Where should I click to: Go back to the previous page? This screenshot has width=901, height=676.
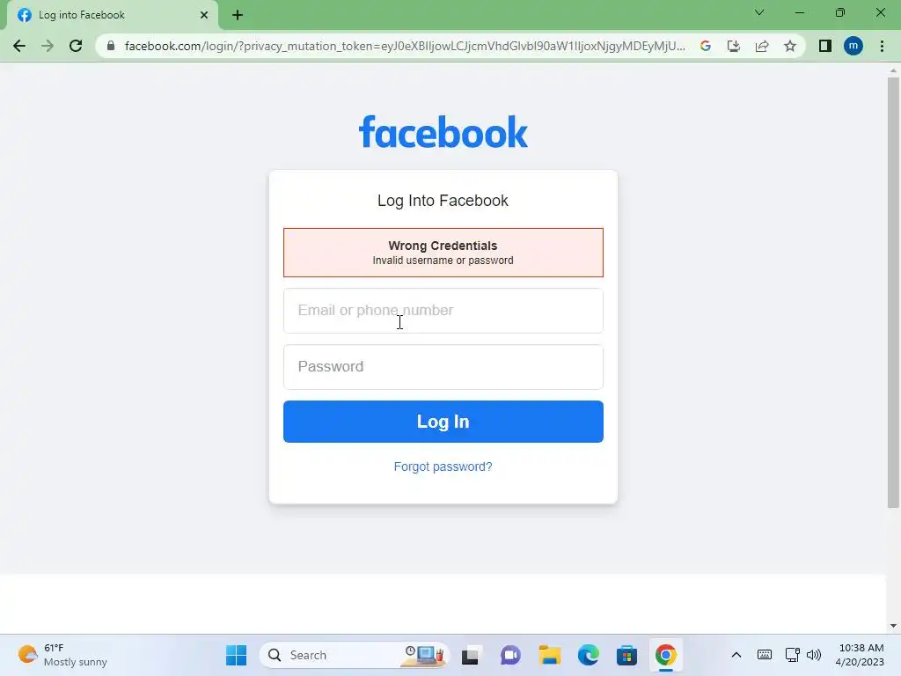19,46
